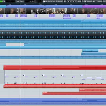Click the gray keyboard strip of the note editor
Screen dimensions: 106x106
pyautogui.click(x=2, y=77)
